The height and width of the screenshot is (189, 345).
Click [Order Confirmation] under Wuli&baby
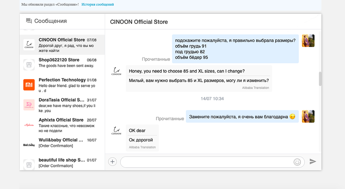56,146
